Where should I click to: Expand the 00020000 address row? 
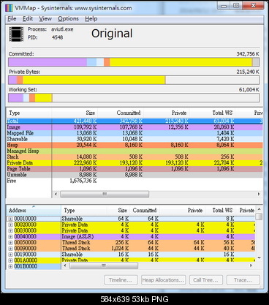(10, 225)
